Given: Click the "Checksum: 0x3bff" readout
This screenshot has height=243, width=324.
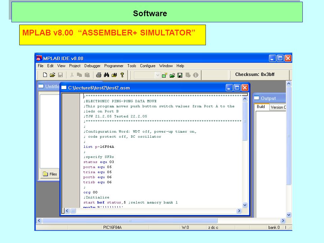Looking at the screenshot, I should click(x=255, y=74).
